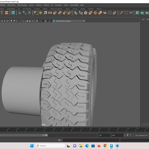Click the SVG import shelf icon
This screenshot has width=149, height=149.
[x=7, y=13]
